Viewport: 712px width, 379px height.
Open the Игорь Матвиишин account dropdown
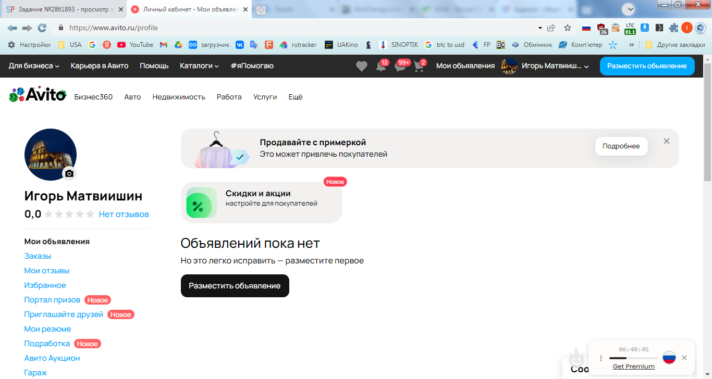[x=545, y=66]
